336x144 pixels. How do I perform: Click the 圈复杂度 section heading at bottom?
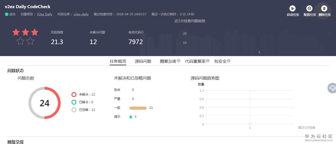coord(16,142)
